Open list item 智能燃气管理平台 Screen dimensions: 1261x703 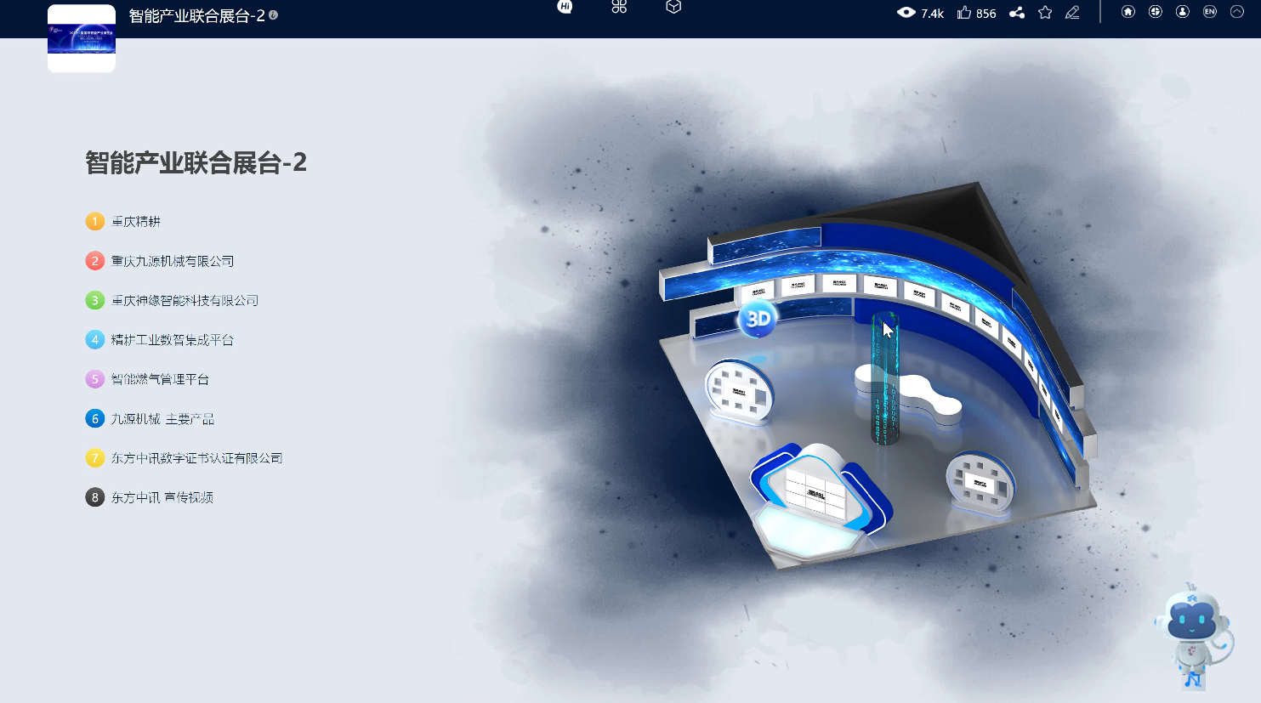pos(147,379)
